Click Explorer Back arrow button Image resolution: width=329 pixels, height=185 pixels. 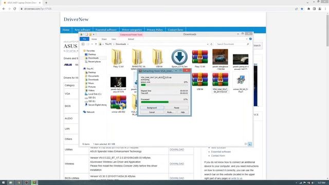coord(83,44)
